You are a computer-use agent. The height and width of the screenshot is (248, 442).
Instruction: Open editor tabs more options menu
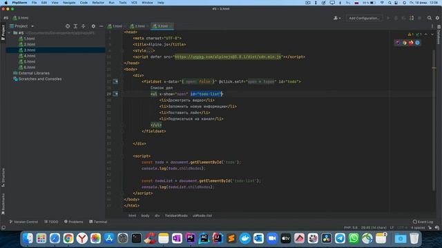432,26
